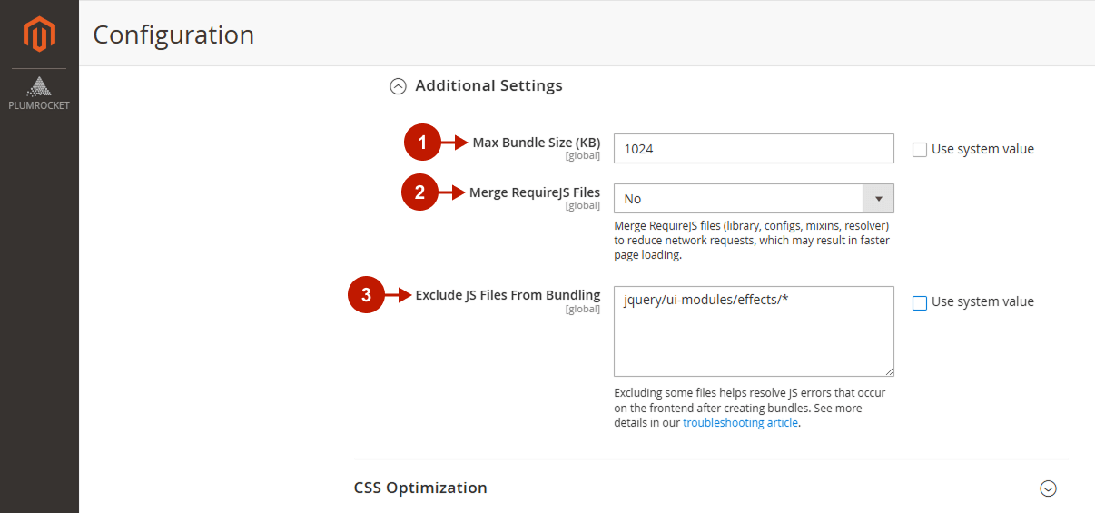The height and width of the screenshot is (513, 1095).
Task: Click the dropdown arrow beside No
Action: click(878, 199)
